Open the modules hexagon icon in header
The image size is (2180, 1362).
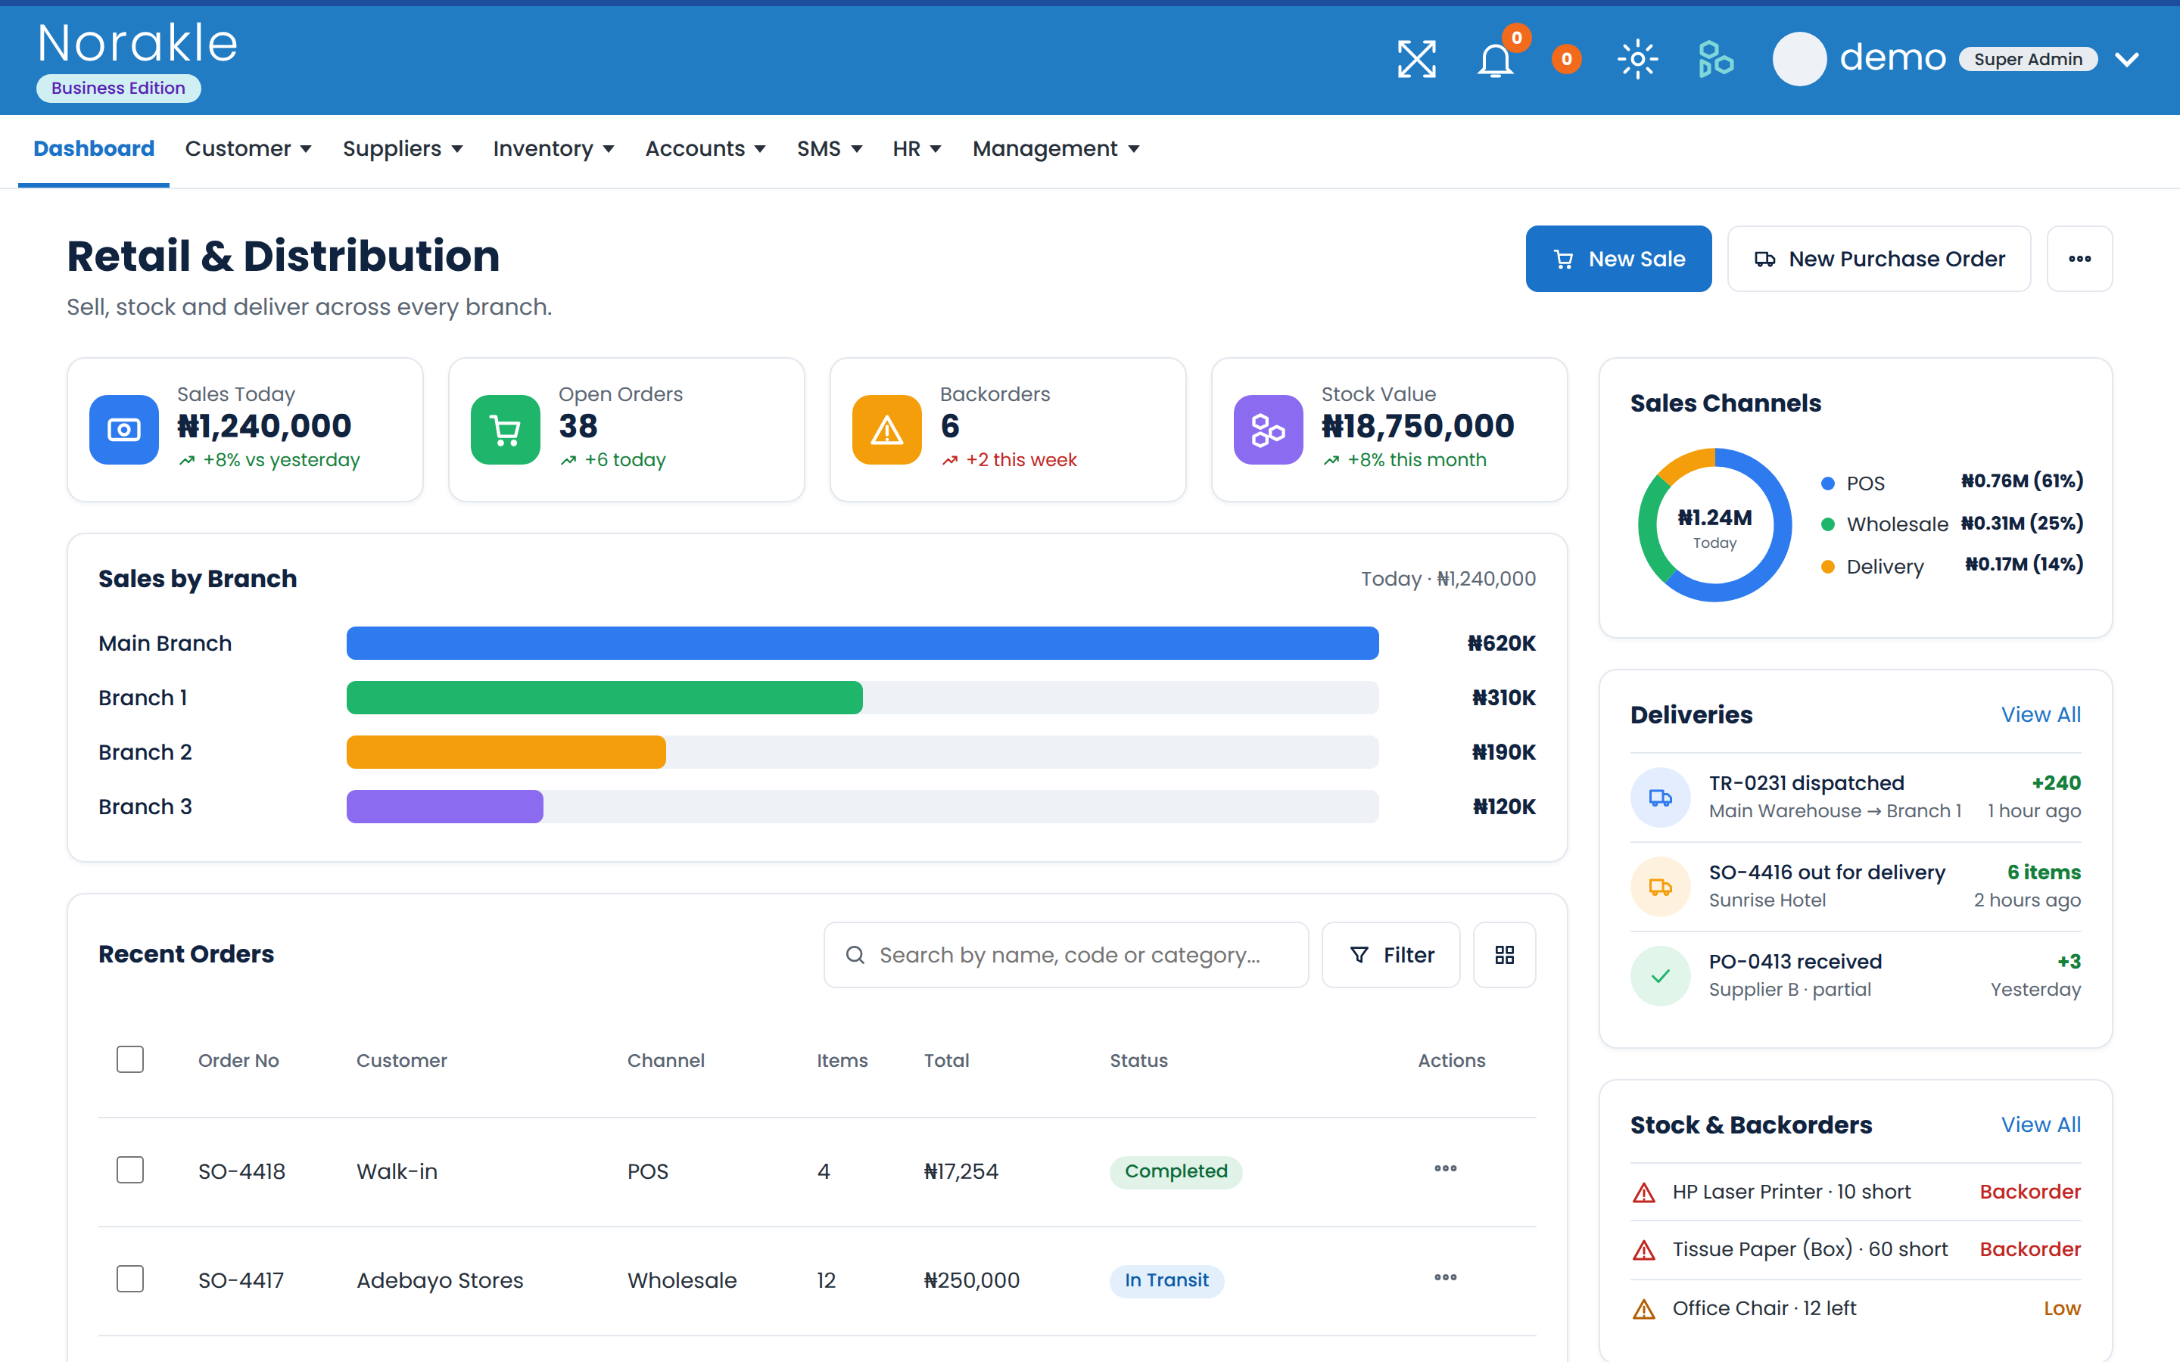click(1716, 60)
